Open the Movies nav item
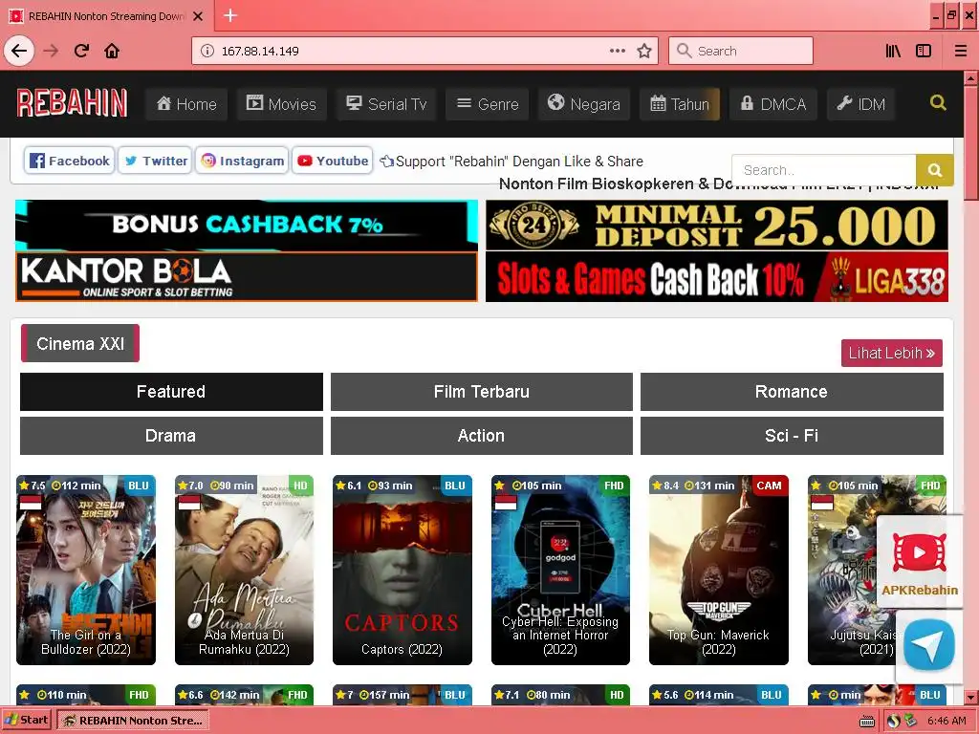979x734 pixels. coord(282,103)
